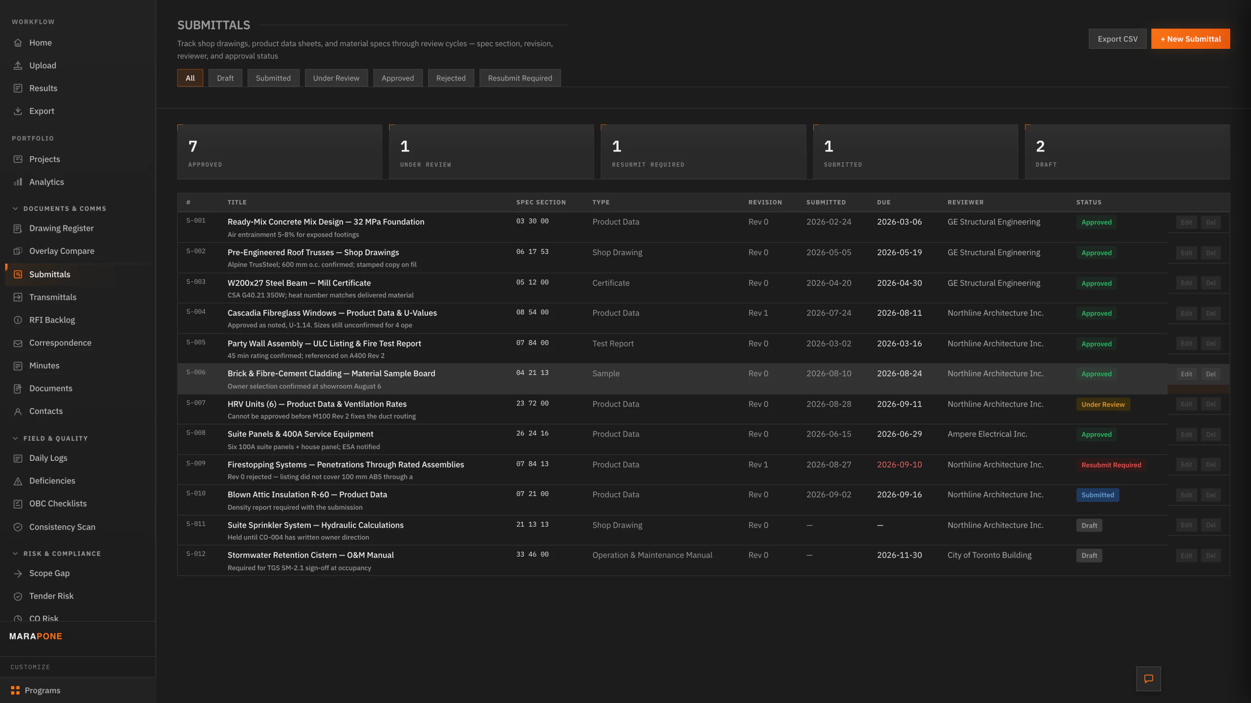Filter submittals by Draft

[225, 78]
